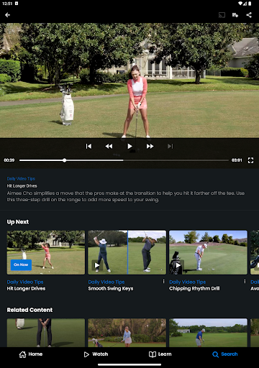The width and height of the screenshot is (259, 368).
Task: Fast forward the video
Action: pyautogui.click(x=150, y=146)
